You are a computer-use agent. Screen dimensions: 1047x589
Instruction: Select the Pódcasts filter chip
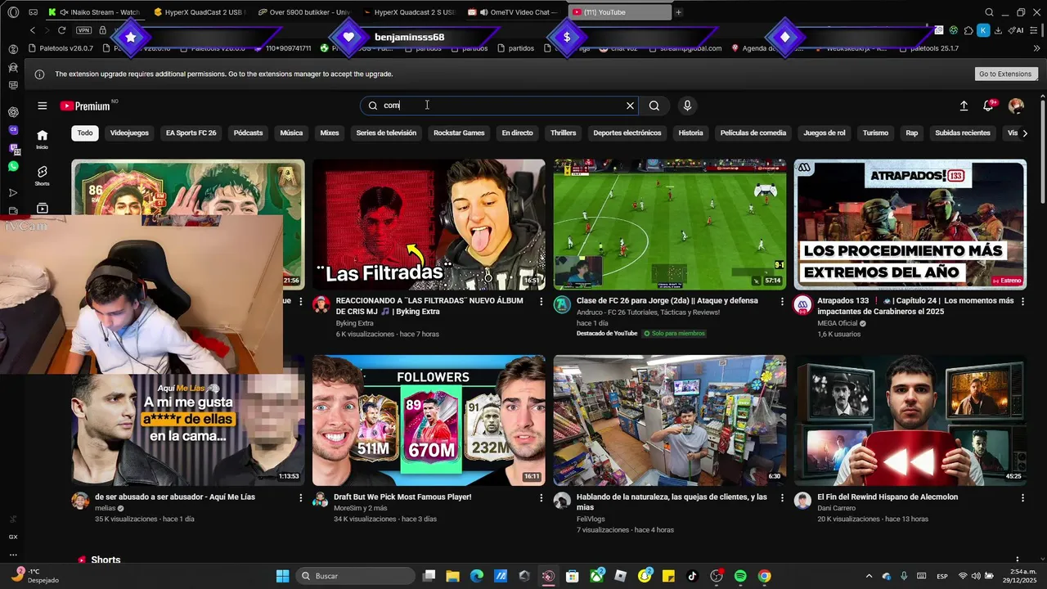(x=248, y=133)
